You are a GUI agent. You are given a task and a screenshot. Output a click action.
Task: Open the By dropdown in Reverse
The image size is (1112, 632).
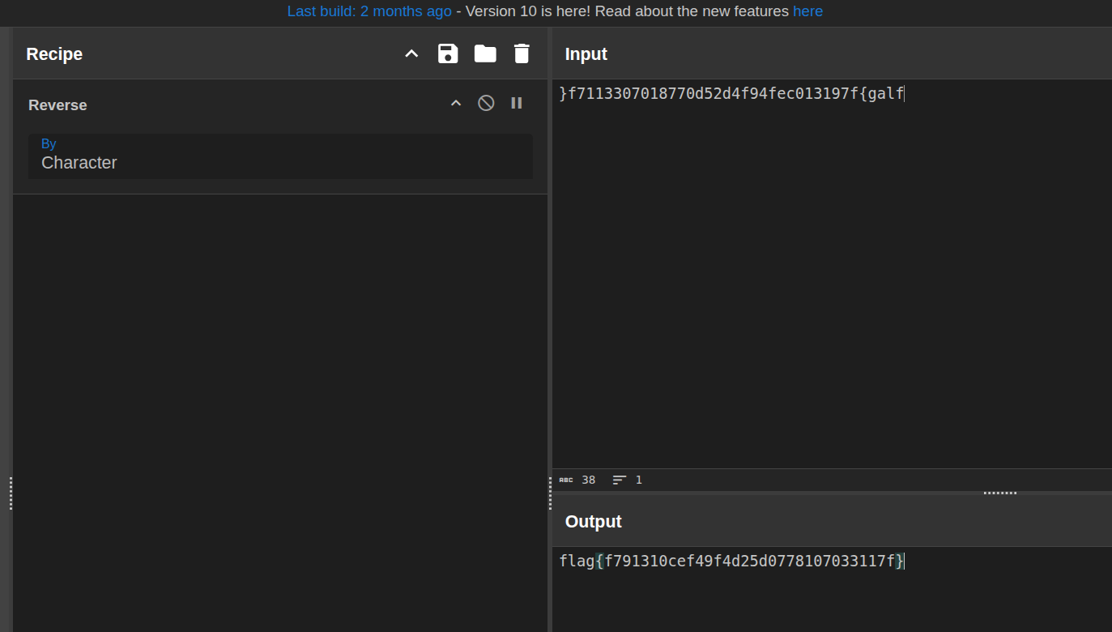click(x=280, y=156)
